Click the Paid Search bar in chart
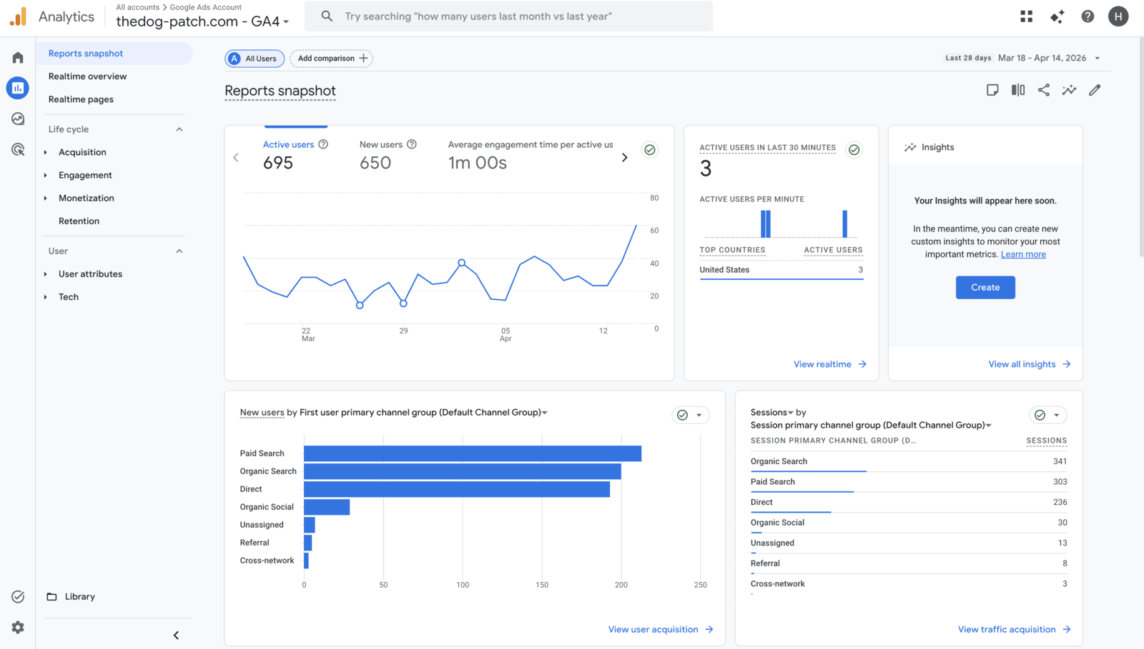 [473, 453]
